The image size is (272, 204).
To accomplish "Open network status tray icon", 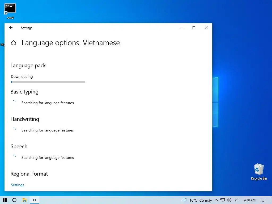I will pyautogui.click(x=223, y=200).
